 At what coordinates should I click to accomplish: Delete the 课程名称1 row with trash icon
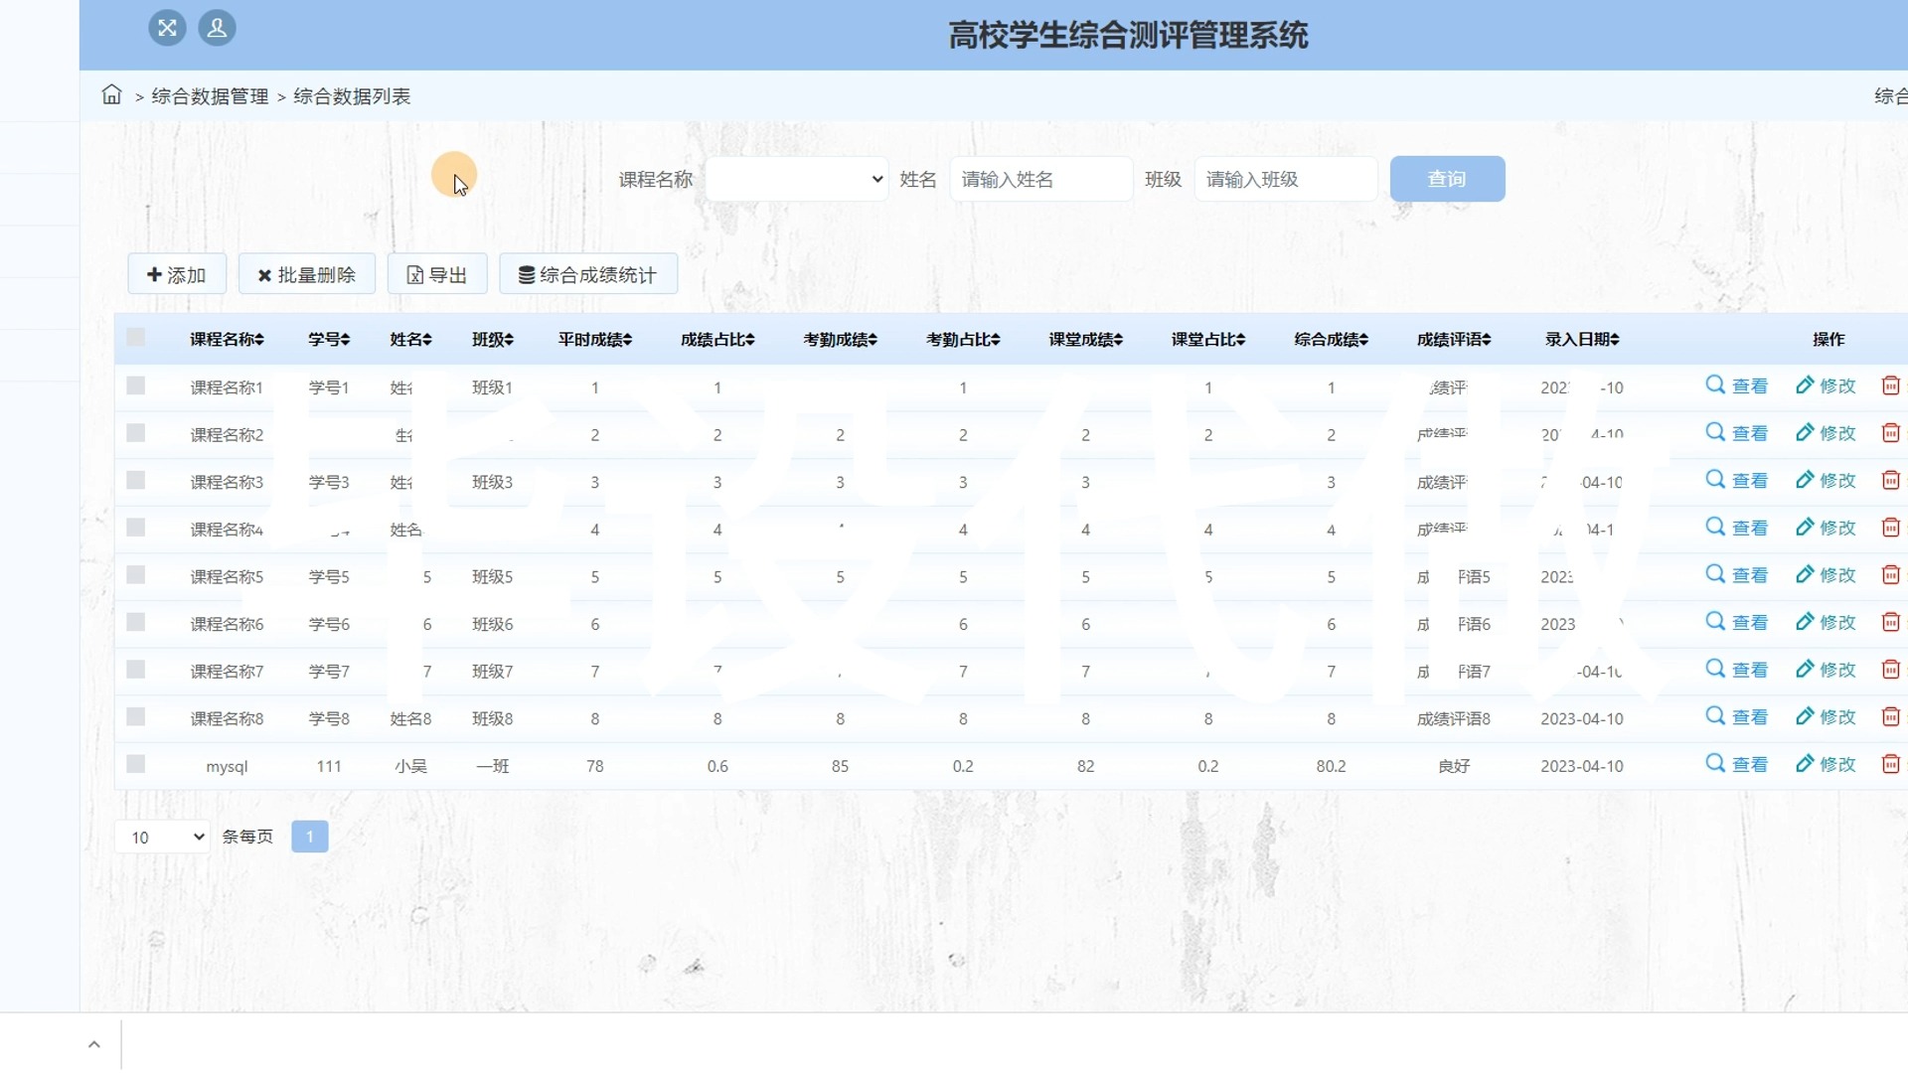pos(1890,385)
